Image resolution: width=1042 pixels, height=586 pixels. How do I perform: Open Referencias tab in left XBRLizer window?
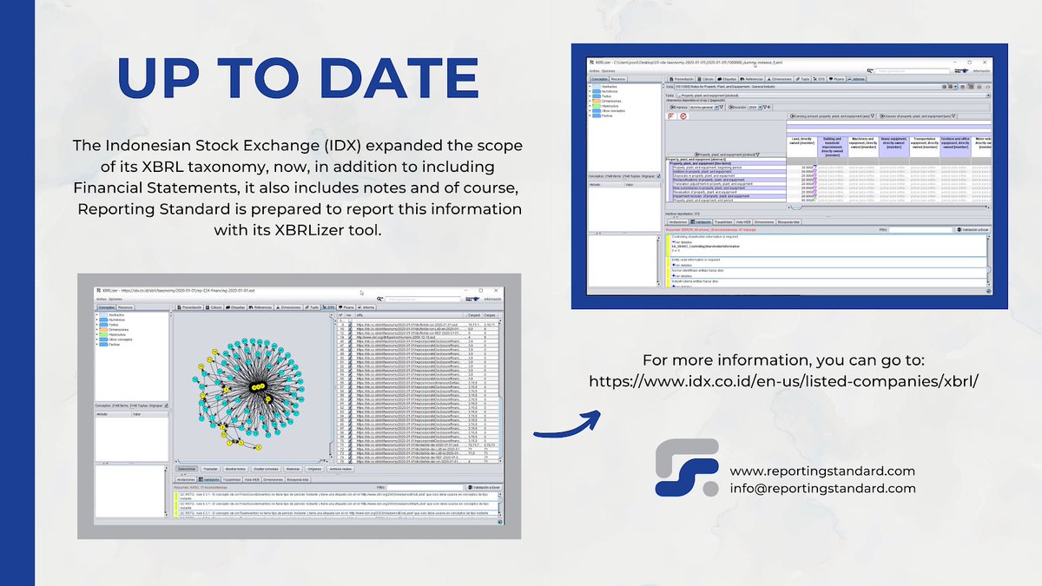click(259, 307)
